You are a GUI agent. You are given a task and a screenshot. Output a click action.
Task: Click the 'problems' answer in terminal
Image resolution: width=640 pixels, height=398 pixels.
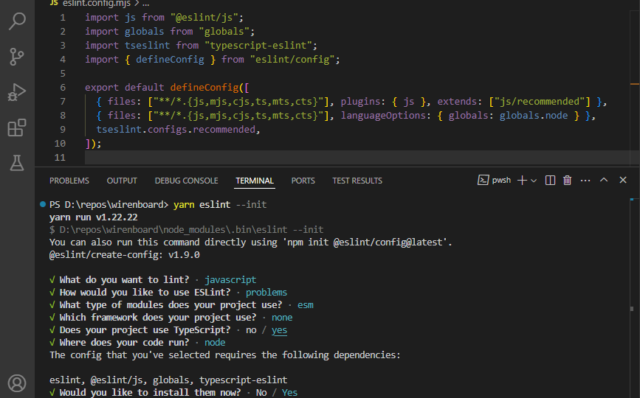[x=266, y=293]
